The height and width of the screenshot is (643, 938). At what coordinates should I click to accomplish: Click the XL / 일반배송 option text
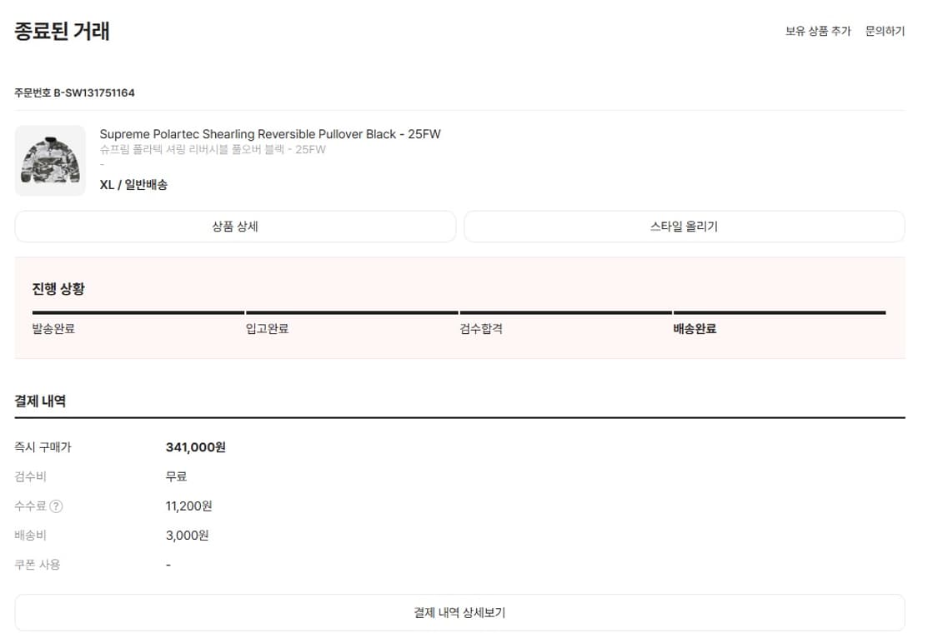click(133, 185)
